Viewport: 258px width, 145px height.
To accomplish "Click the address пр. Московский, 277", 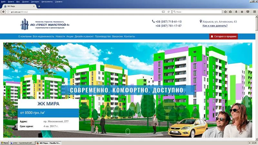I will coord(56,121).
